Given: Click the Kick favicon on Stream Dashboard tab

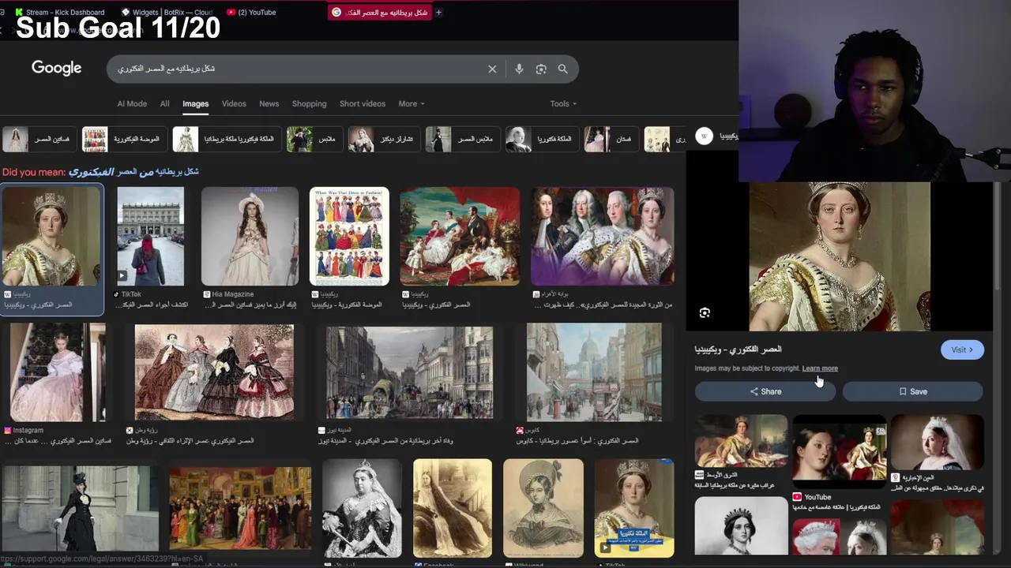Looking at the screenshot, I should click(19, 13).
